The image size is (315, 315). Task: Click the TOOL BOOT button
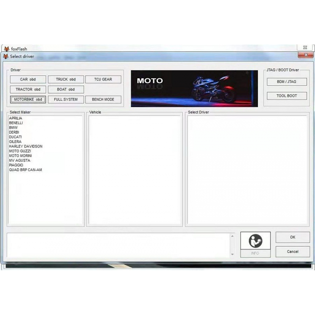[x=287, y=96]
